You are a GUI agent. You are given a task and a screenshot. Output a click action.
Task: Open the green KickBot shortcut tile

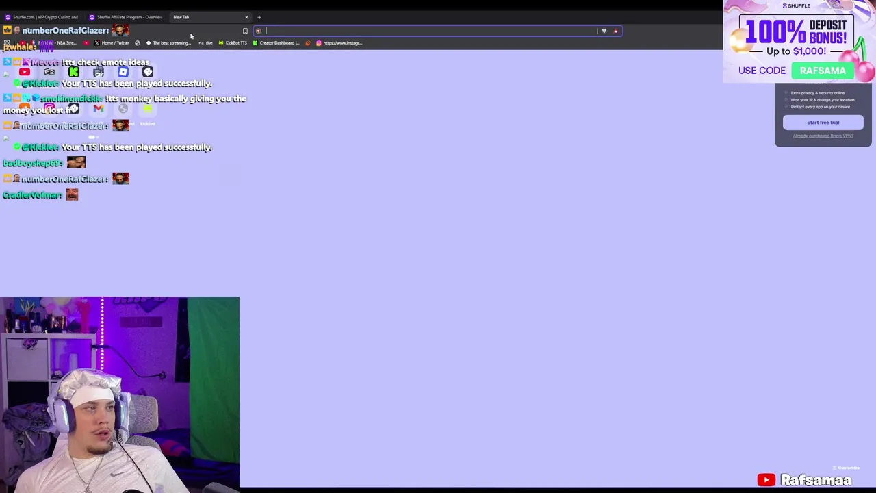(x=148, y=108)
